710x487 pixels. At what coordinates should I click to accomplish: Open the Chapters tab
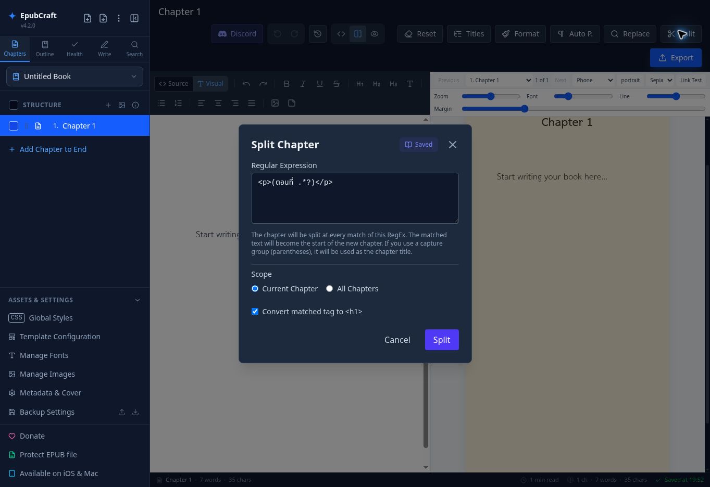click(x=15, y=48)
